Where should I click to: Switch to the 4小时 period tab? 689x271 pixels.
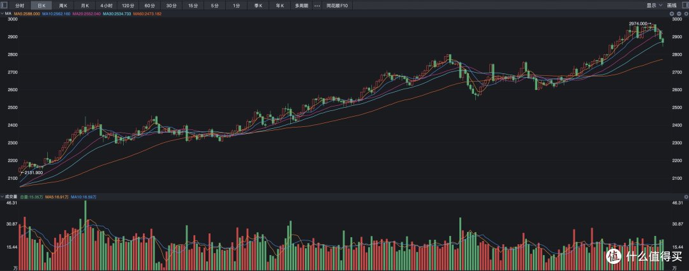point(106,6)
